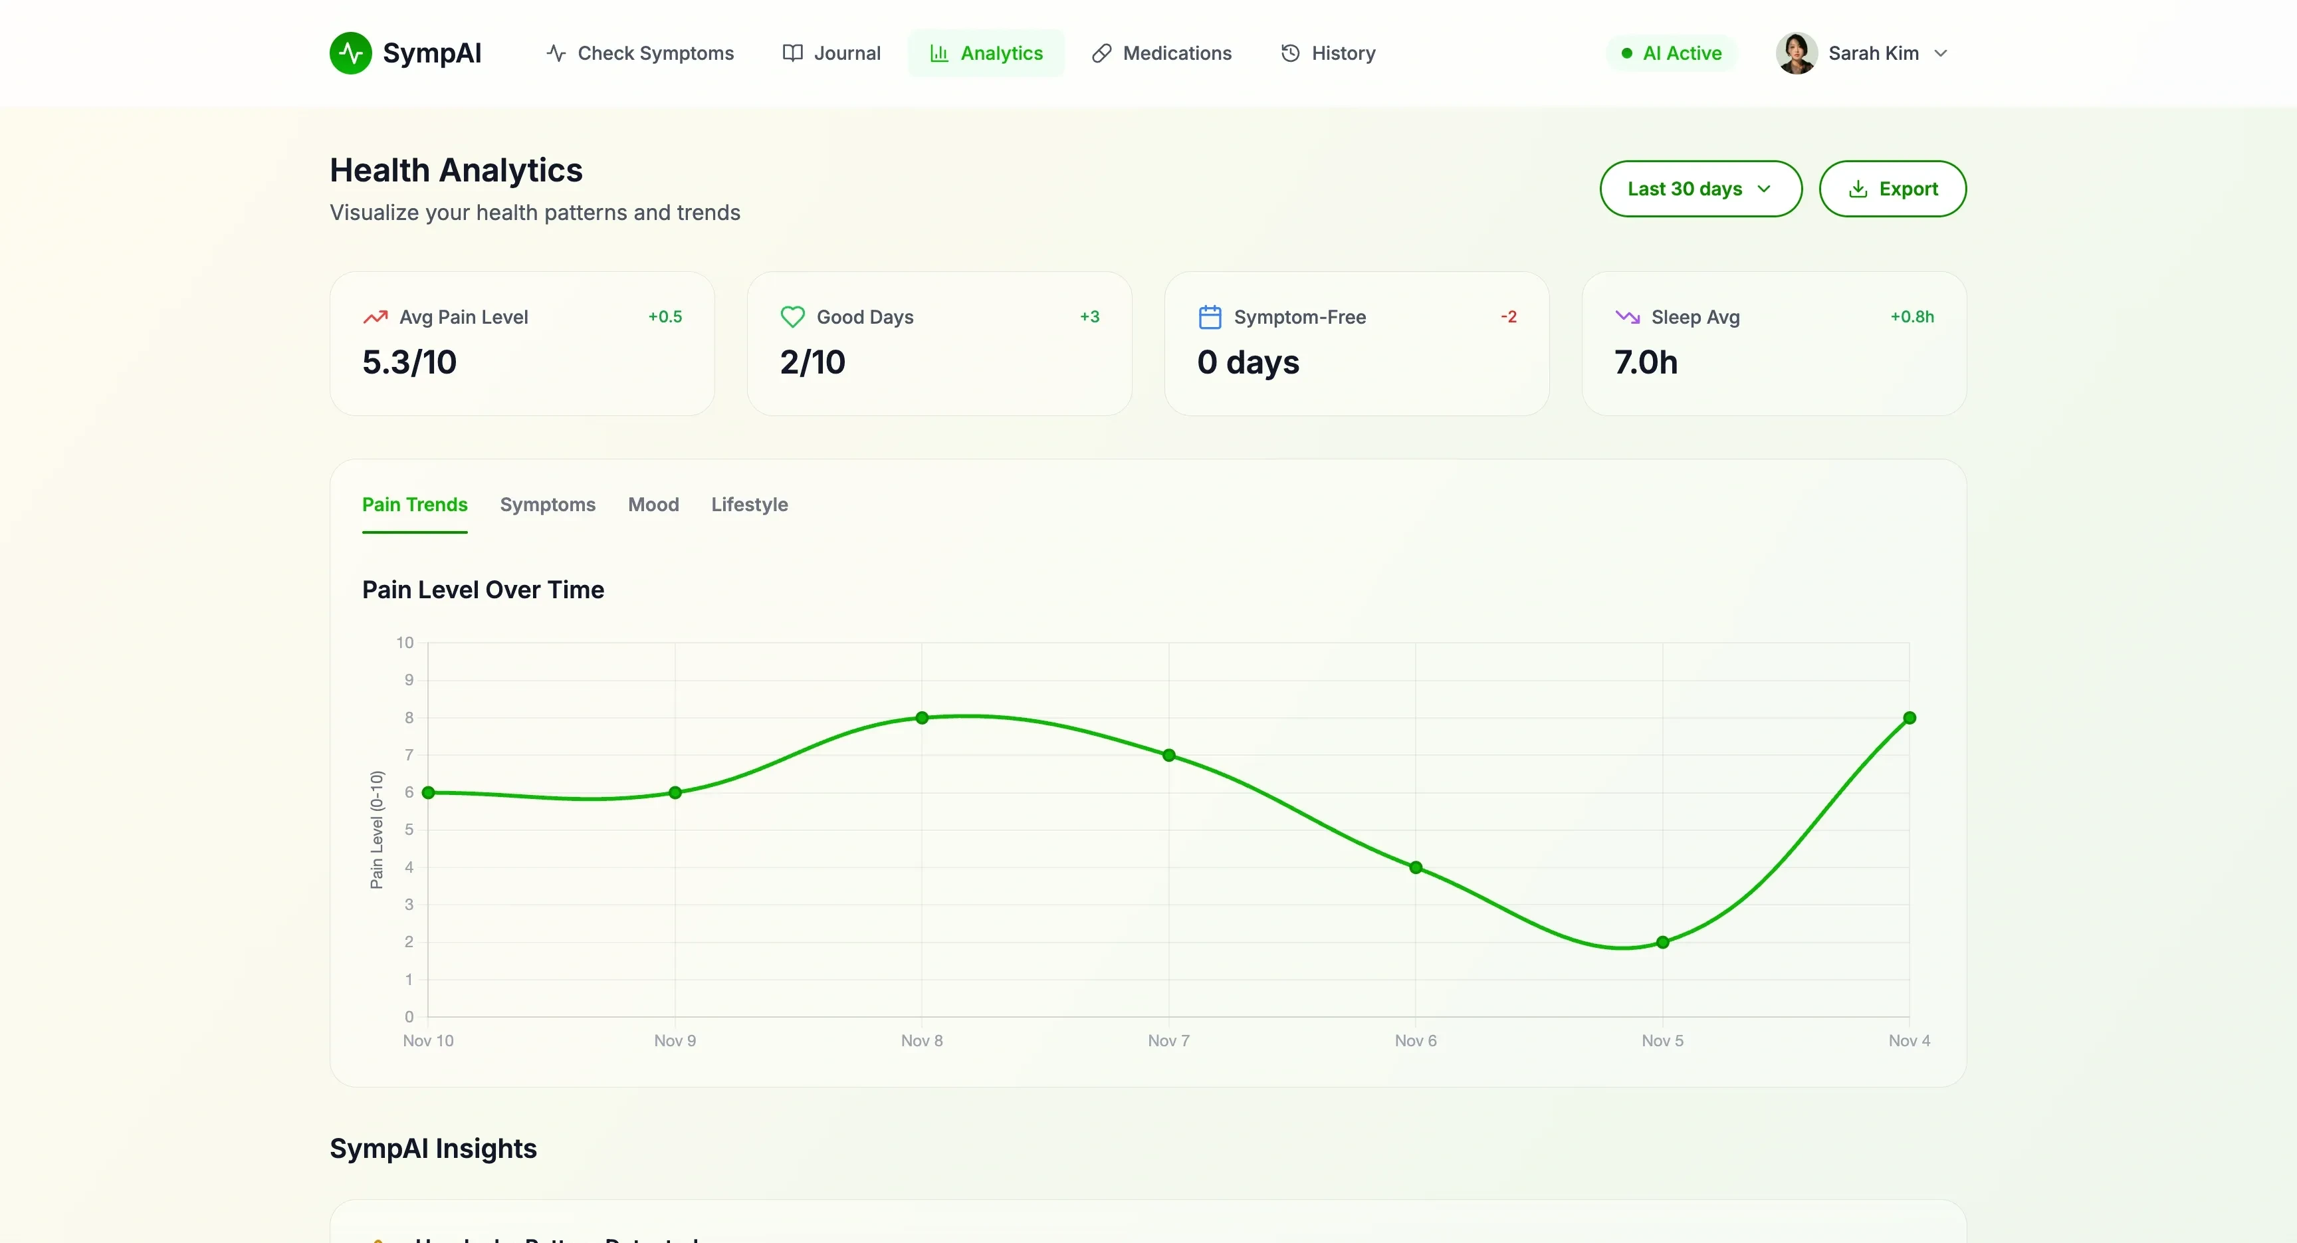Image resolution: width=2297 pixels, height=1243 pixels.
Task: Open the Lifestyle tab
Action: 749,505
